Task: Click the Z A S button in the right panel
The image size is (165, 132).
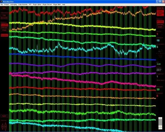Action: pos(160,8)
